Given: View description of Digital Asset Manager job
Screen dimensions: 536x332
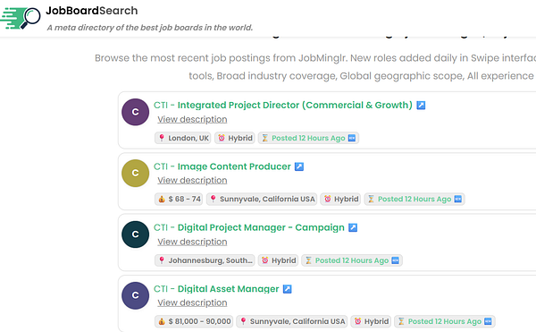Looking at the screenshot, I should 192,302.
